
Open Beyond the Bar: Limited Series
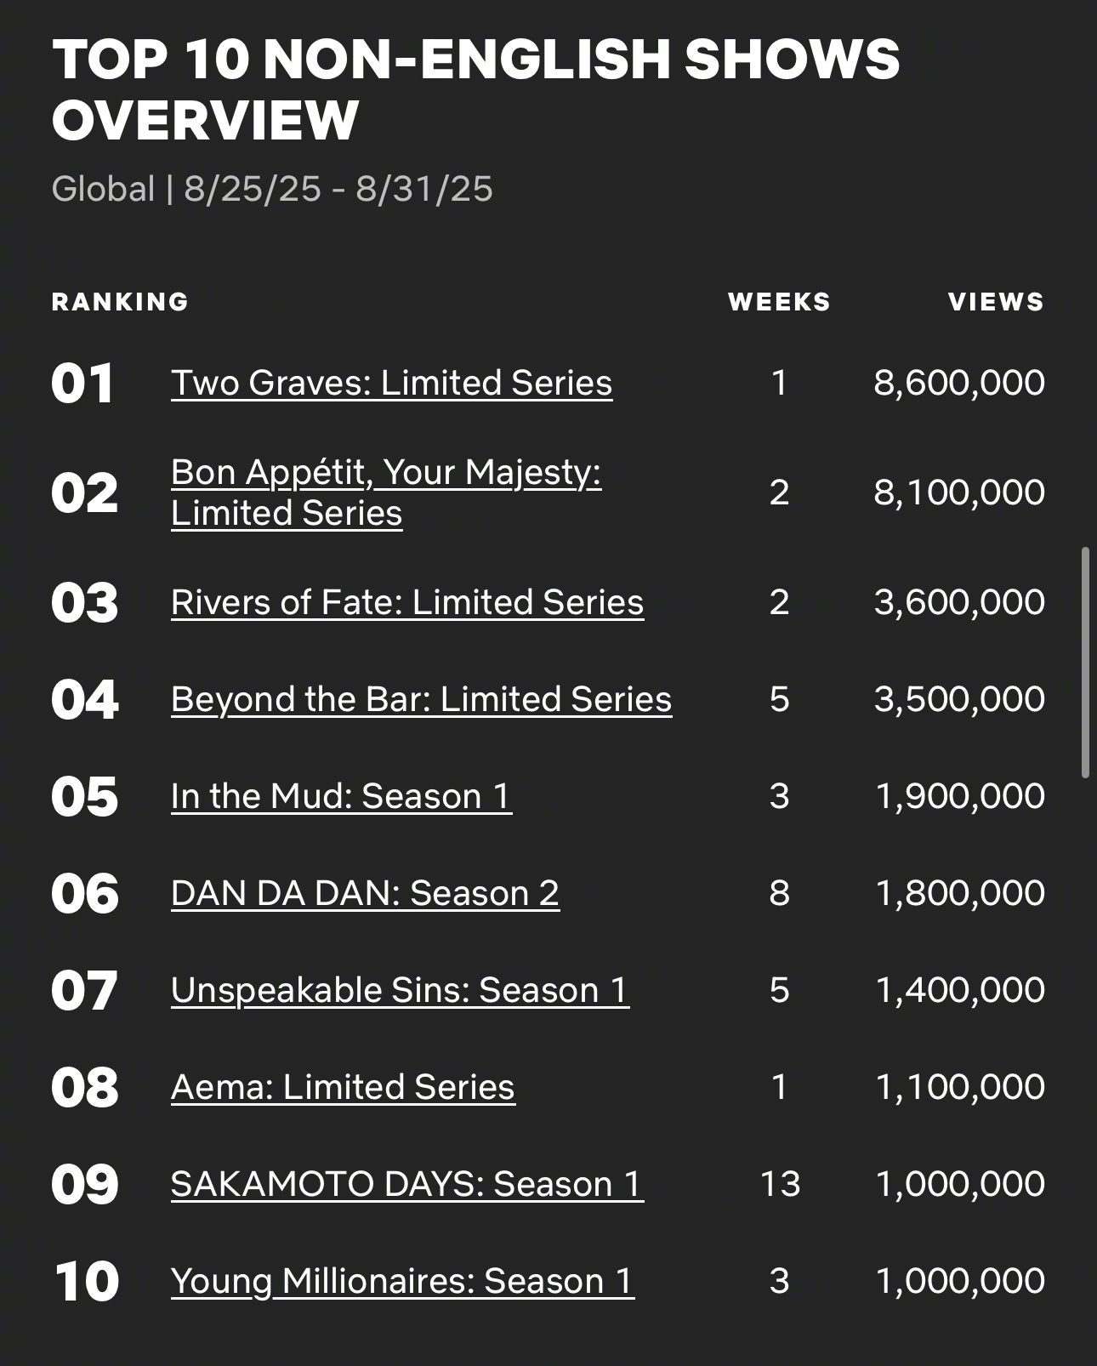(x=421, y=700)
